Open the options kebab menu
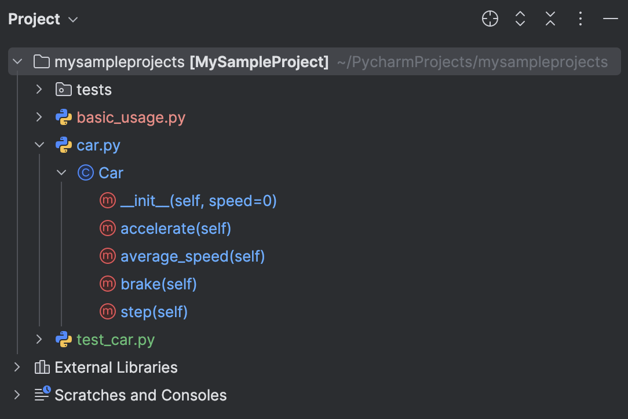The height and width of the screenshot is (419, 628). 580,19
